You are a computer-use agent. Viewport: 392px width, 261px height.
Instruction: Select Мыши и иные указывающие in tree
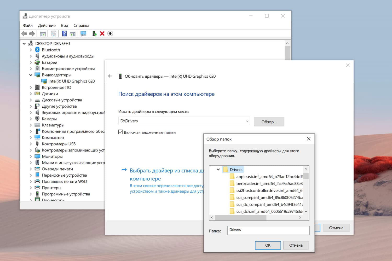73,163
